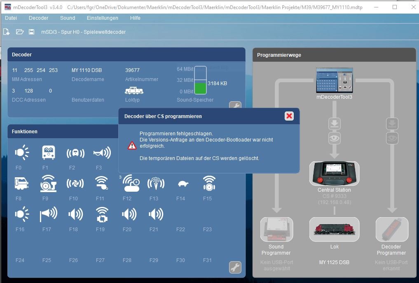Click the Sound-Speicher memory gauge
The height and width of the screenshot is (283, 419).
(x=200, y=80)
